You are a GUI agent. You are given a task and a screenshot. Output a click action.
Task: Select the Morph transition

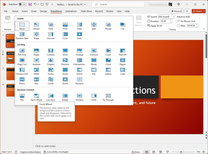[36, 26]
